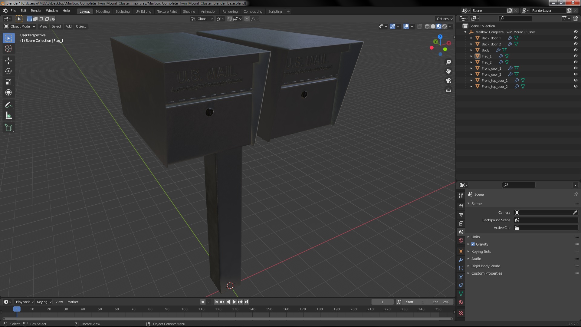
Task: Expand the Flag_2 tree item
Action: (x=471, y=62)
